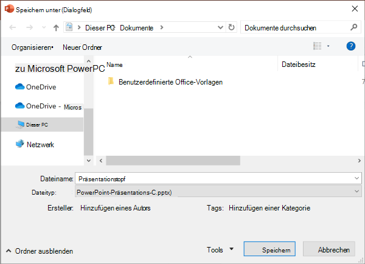Screen dimensions: 365x264
Task: Select 'Dokumente' in the address path
Action: coord(136,28)
